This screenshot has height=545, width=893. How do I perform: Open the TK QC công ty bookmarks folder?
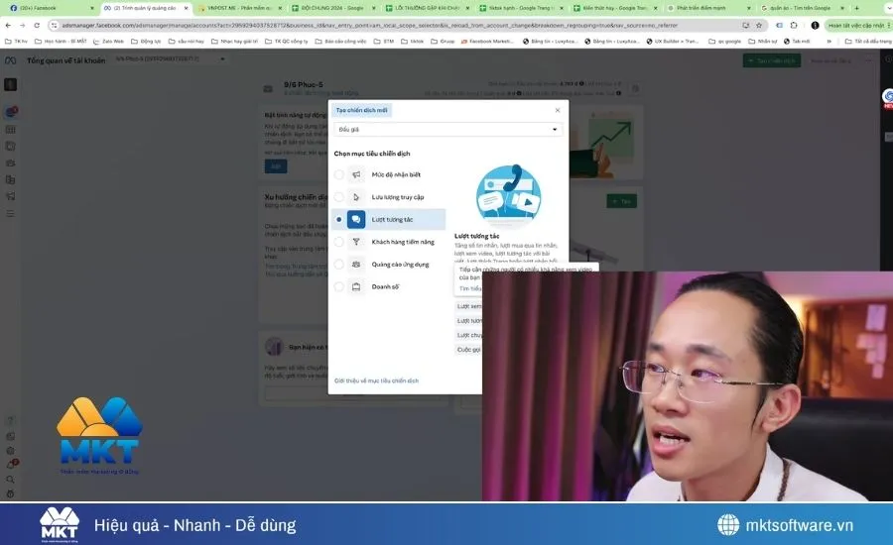click(286, 42)
